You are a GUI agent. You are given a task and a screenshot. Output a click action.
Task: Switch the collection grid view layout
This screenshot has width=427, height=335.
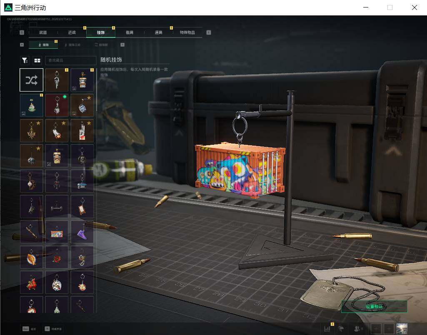pos(37,60)
